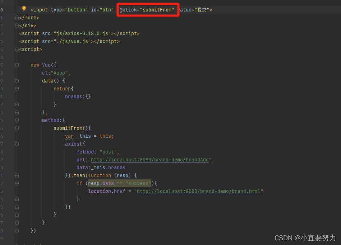Collapse fold marker beside </form> tag
The height and width of the screenshot is (245, 341).
coord(17,18)
